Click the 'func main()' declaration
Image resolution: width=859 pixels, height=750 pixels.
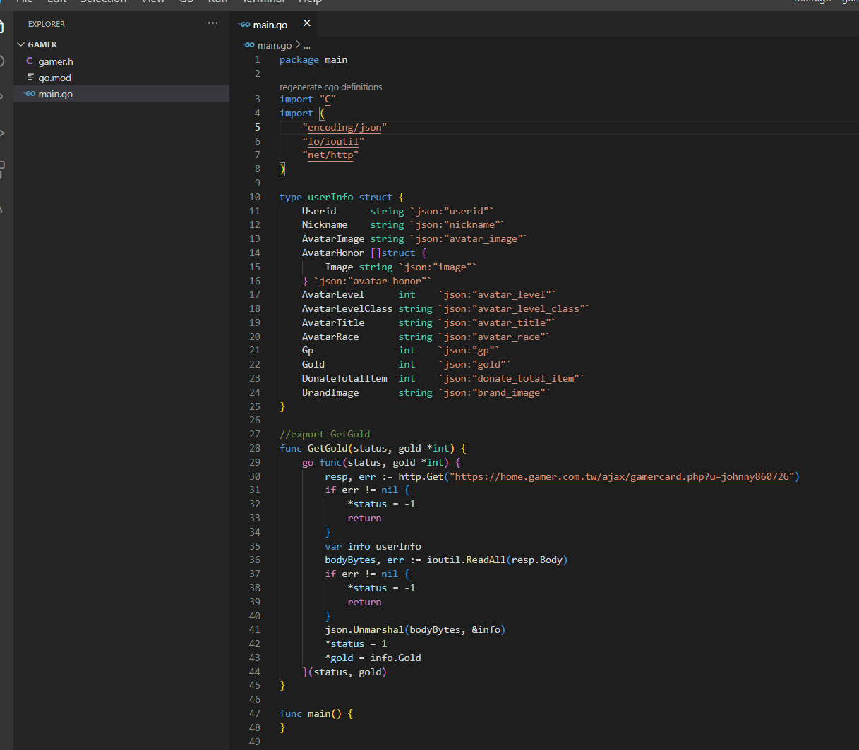[311, 714]
